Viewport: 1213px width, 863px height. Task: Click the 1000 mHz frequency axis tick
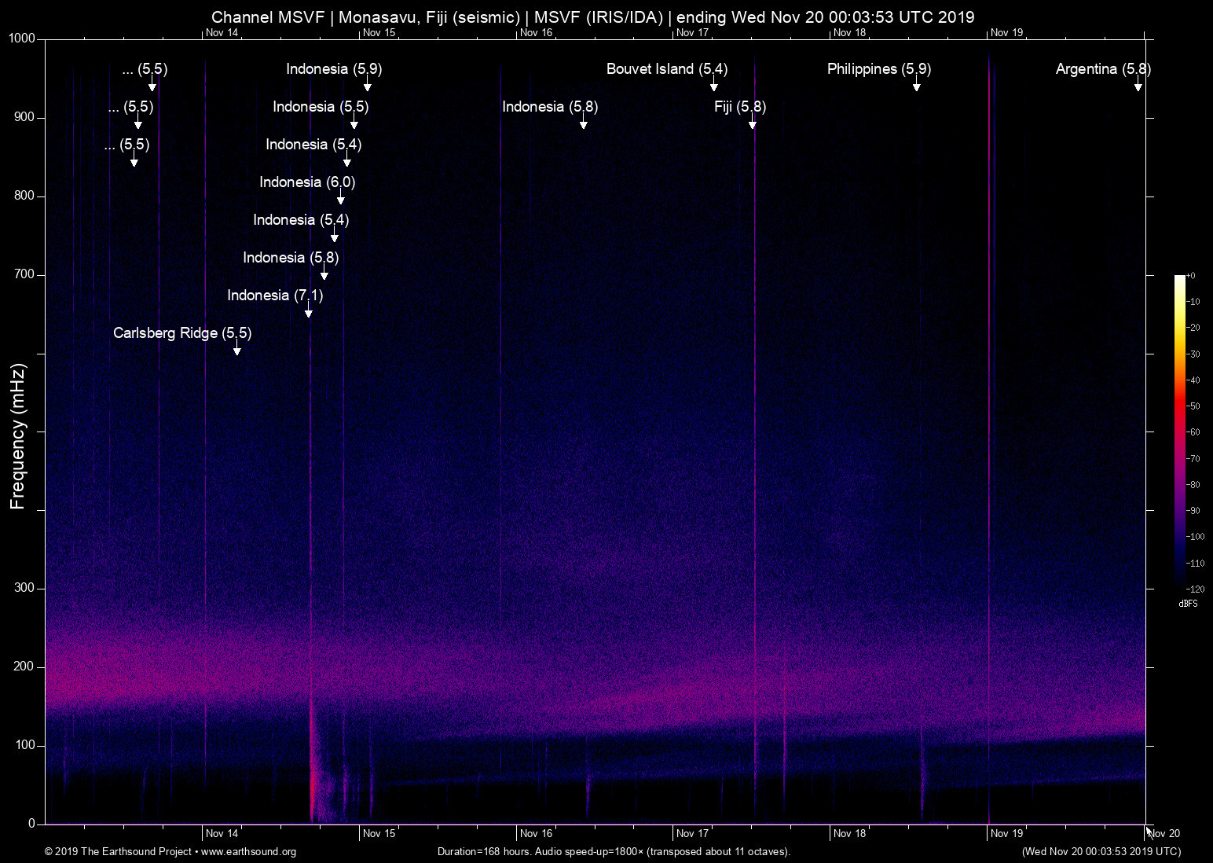pyautogui.click(x=22, y=39)
